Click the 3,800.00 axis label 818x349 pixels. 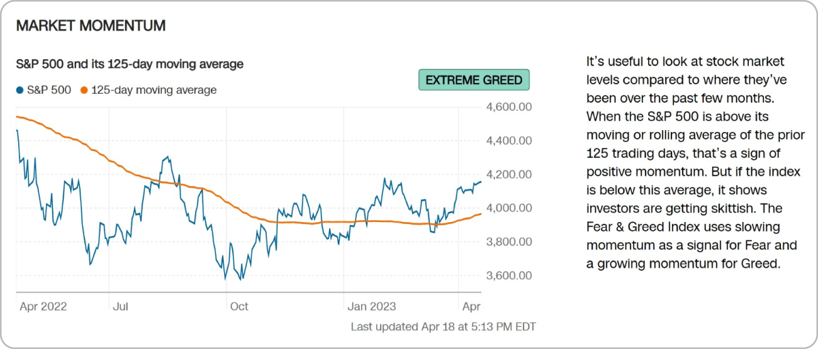509,241
